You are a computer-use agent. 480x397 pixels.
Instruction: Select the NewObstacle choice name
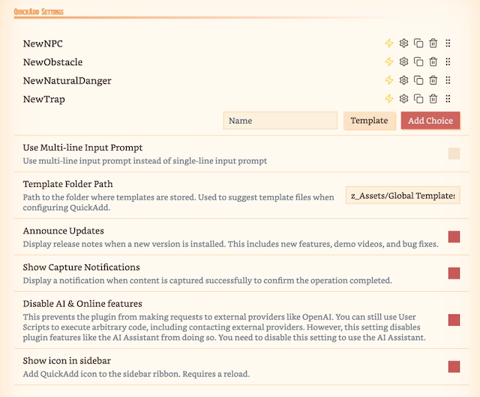[52, 62]
